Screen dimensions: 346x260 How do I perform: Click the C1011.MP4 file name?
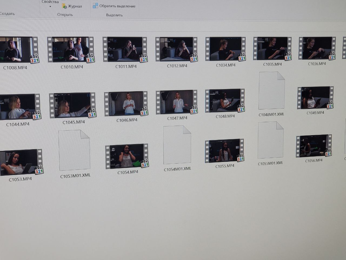[x=126, y=66]
